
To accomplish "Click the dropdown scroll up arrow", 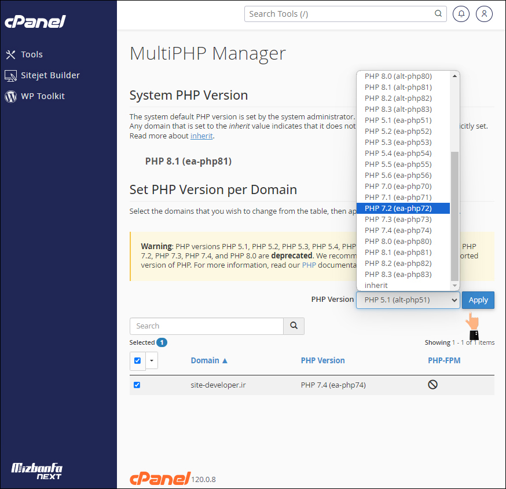I will pyautogui.click(x=454, y=76).
